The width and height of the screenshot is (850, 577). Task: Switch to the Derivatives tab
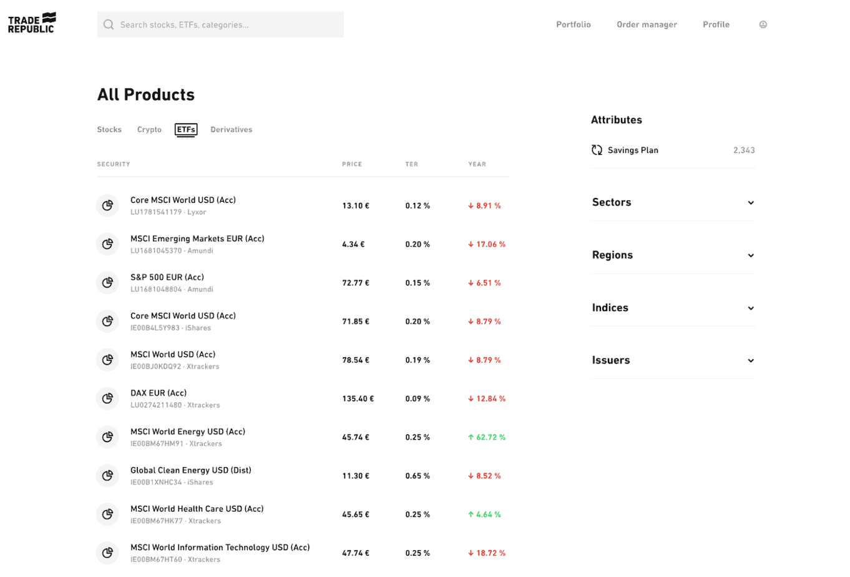[232, 129]
